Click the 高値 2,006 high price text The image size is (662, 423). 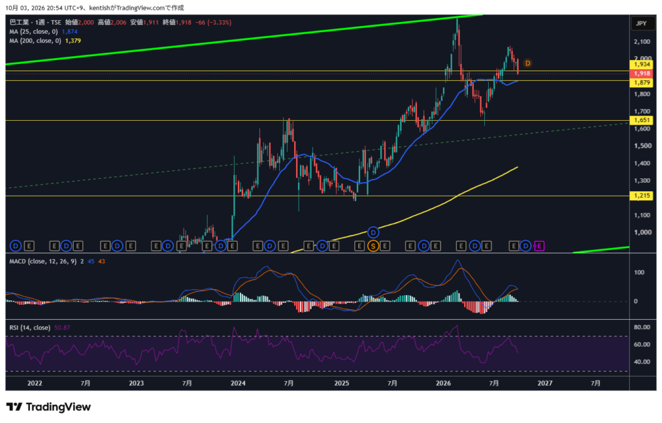pos(112,23)
